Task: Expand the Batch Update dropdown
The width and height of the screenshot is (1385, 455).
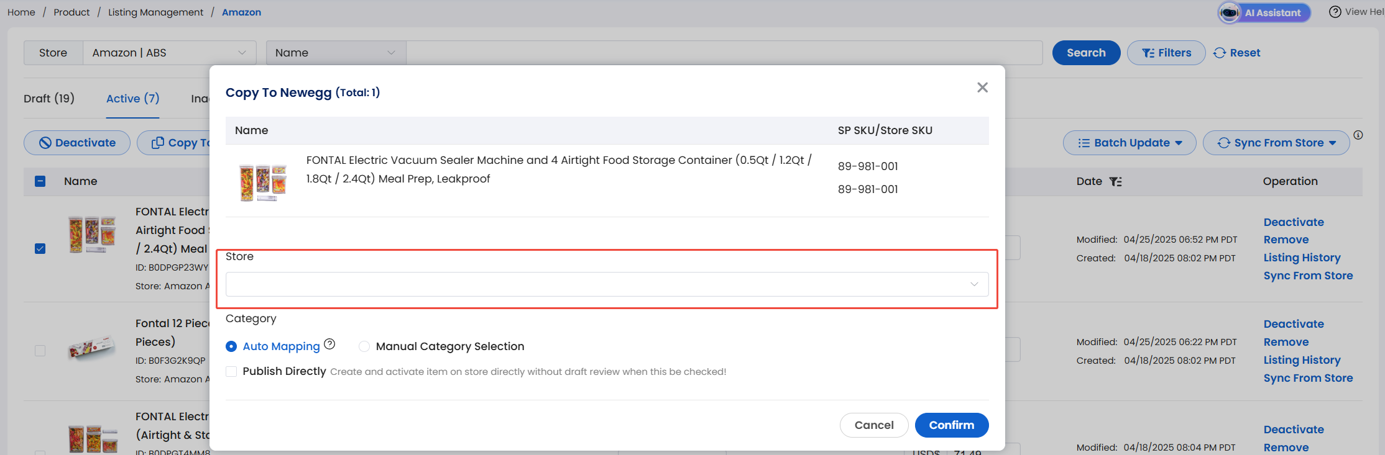Action: (x=1130, y=143)
